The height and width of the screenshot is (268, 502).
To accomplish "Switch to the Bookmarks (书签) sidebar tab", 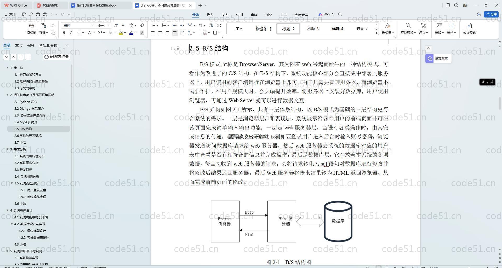I will (x=31, y=45).
